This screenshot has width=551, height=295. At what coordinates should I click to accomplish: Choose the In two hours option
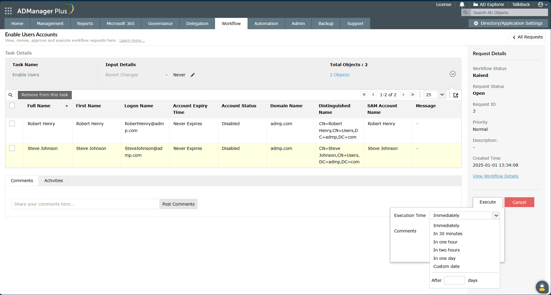446,250
